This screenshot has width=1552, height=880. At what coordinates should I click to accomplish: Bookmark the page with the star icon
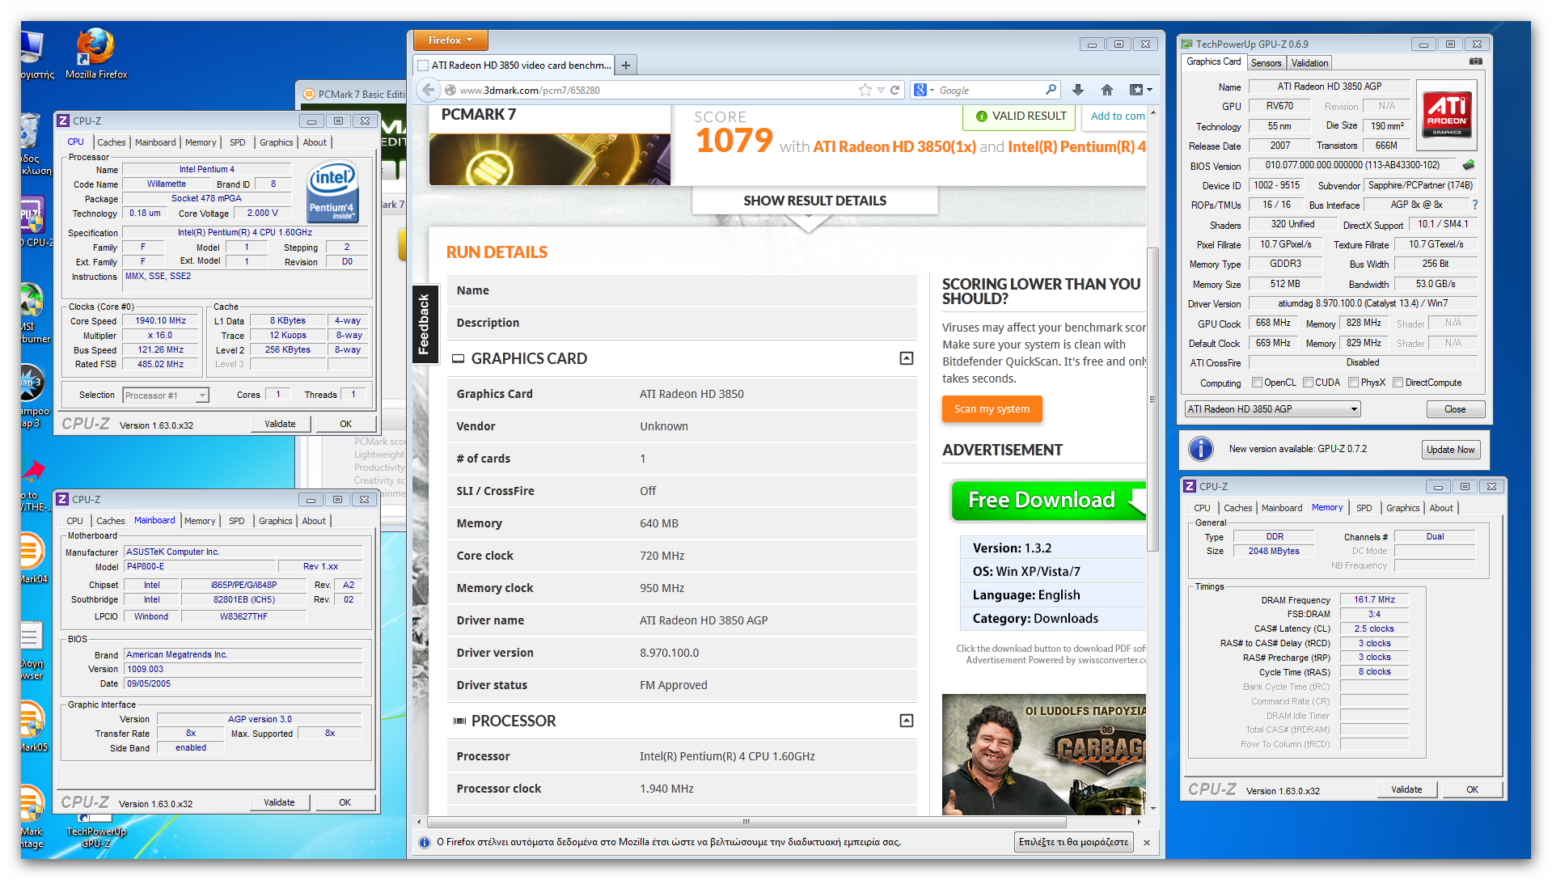pyautogui.click(x=865, y=90)
